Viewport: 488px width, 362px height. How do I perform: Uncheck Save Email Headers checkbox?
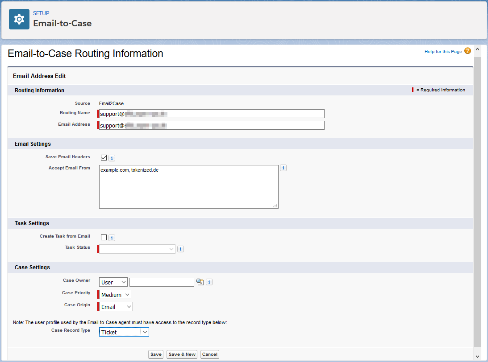[x=104, y=157]
